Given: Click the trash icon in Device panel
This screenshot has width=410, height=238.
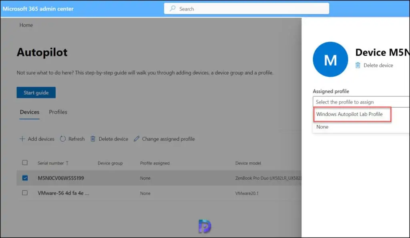Looking at the screenshot, I should [x=358, y=65].
